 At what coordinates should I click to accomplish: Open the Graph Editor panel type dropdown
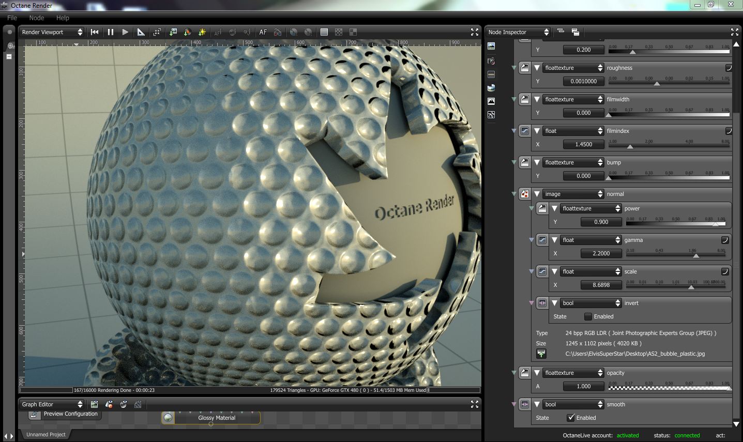52,404
